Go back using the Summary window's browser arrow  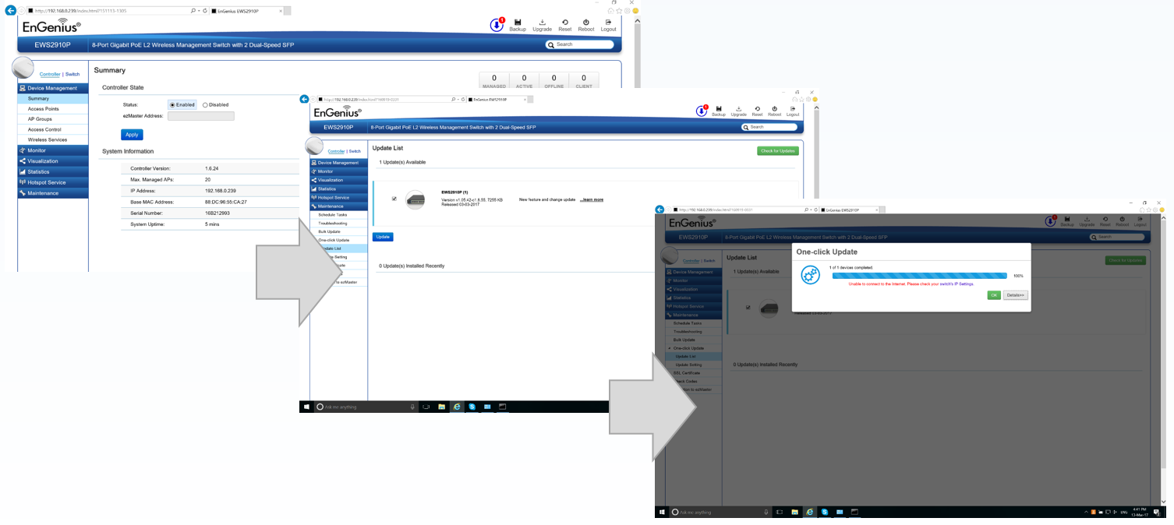point(11,11)
